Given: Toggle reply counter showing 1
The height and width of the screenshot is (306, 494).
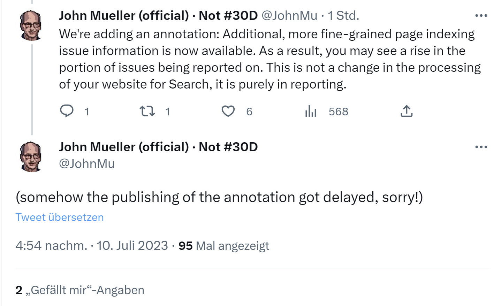Looking at the screenshot, I should (x=77, y=111).
